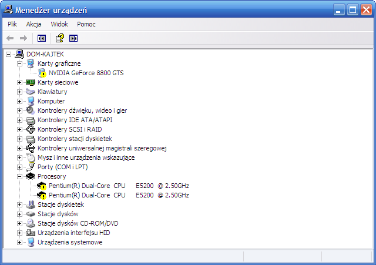
Task: Expand Stacje dysków CD-ROM/DVD branch
Action: point(19,223)
